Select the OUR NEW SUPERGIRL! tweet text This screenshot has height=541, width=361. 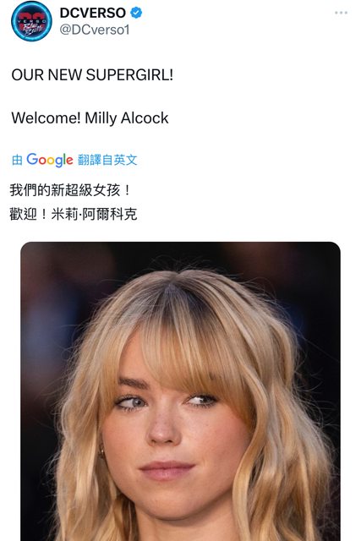pos(92,75)
